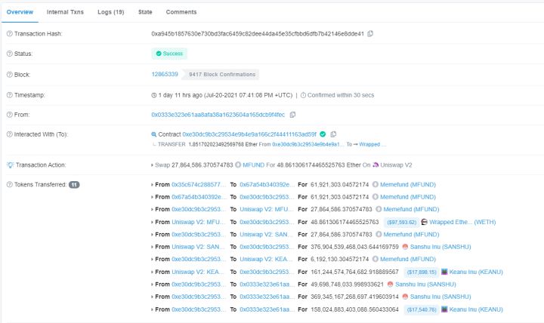The width and height of the screenshot is (544, 323).
Task: Click the green verified checkmark after contract address
Action: click(323, 134)
